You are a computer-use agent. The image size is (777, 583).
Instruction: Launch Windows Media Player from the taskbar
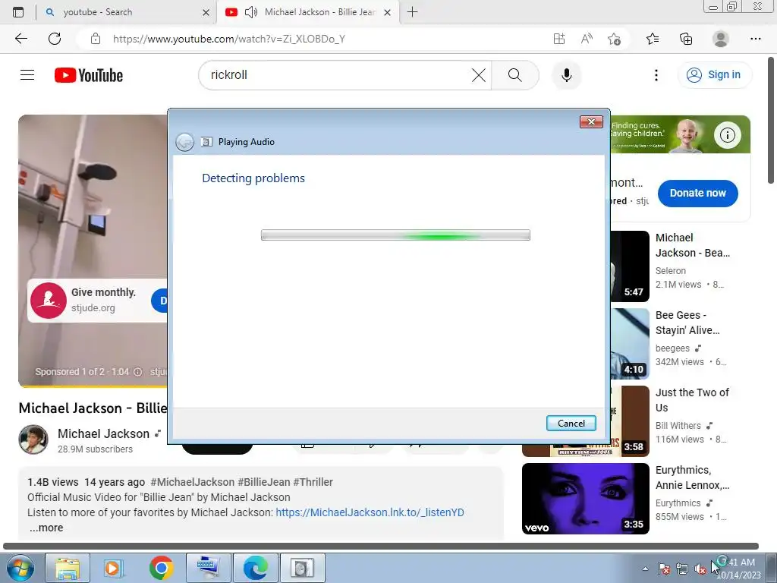pyautogui.click(x=114, y=568)
